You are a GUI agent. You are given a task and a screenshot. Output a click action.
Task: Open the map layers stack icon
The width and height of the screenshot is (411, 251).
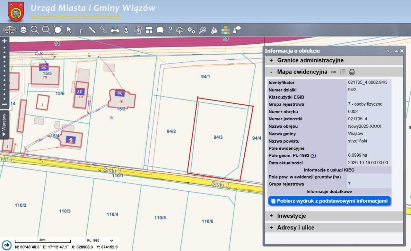[23, 30]
